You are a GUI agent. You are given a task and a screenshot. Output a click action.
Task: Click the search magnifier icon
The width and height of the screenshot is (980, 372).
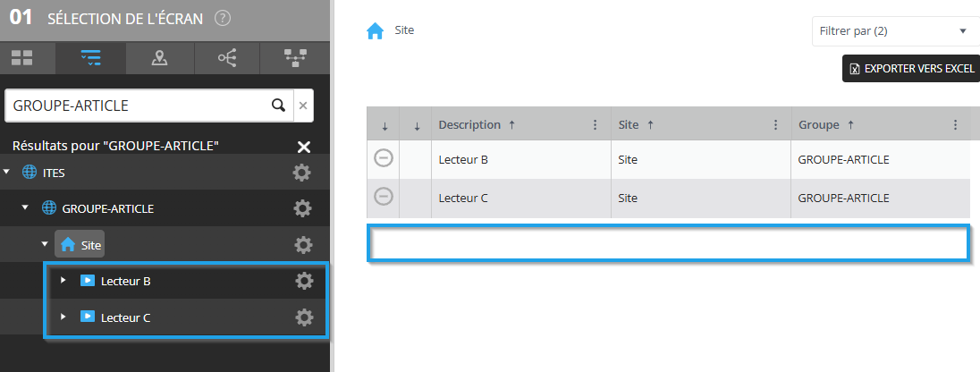tap(279, 105)
